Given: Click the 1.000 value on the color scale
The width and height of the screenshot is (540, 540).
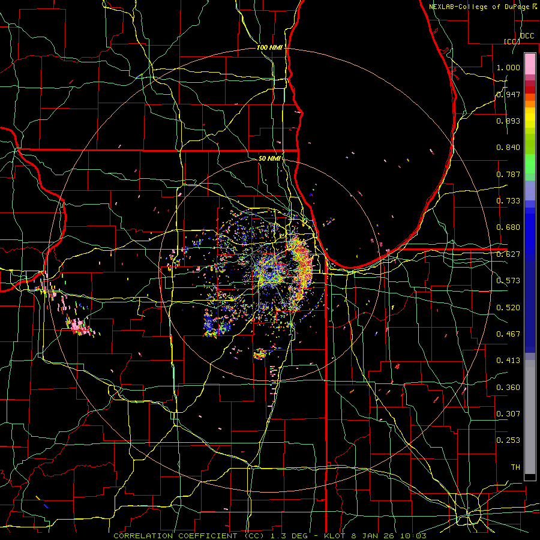Looking at the screenshot, I should [x=508, y=67].
